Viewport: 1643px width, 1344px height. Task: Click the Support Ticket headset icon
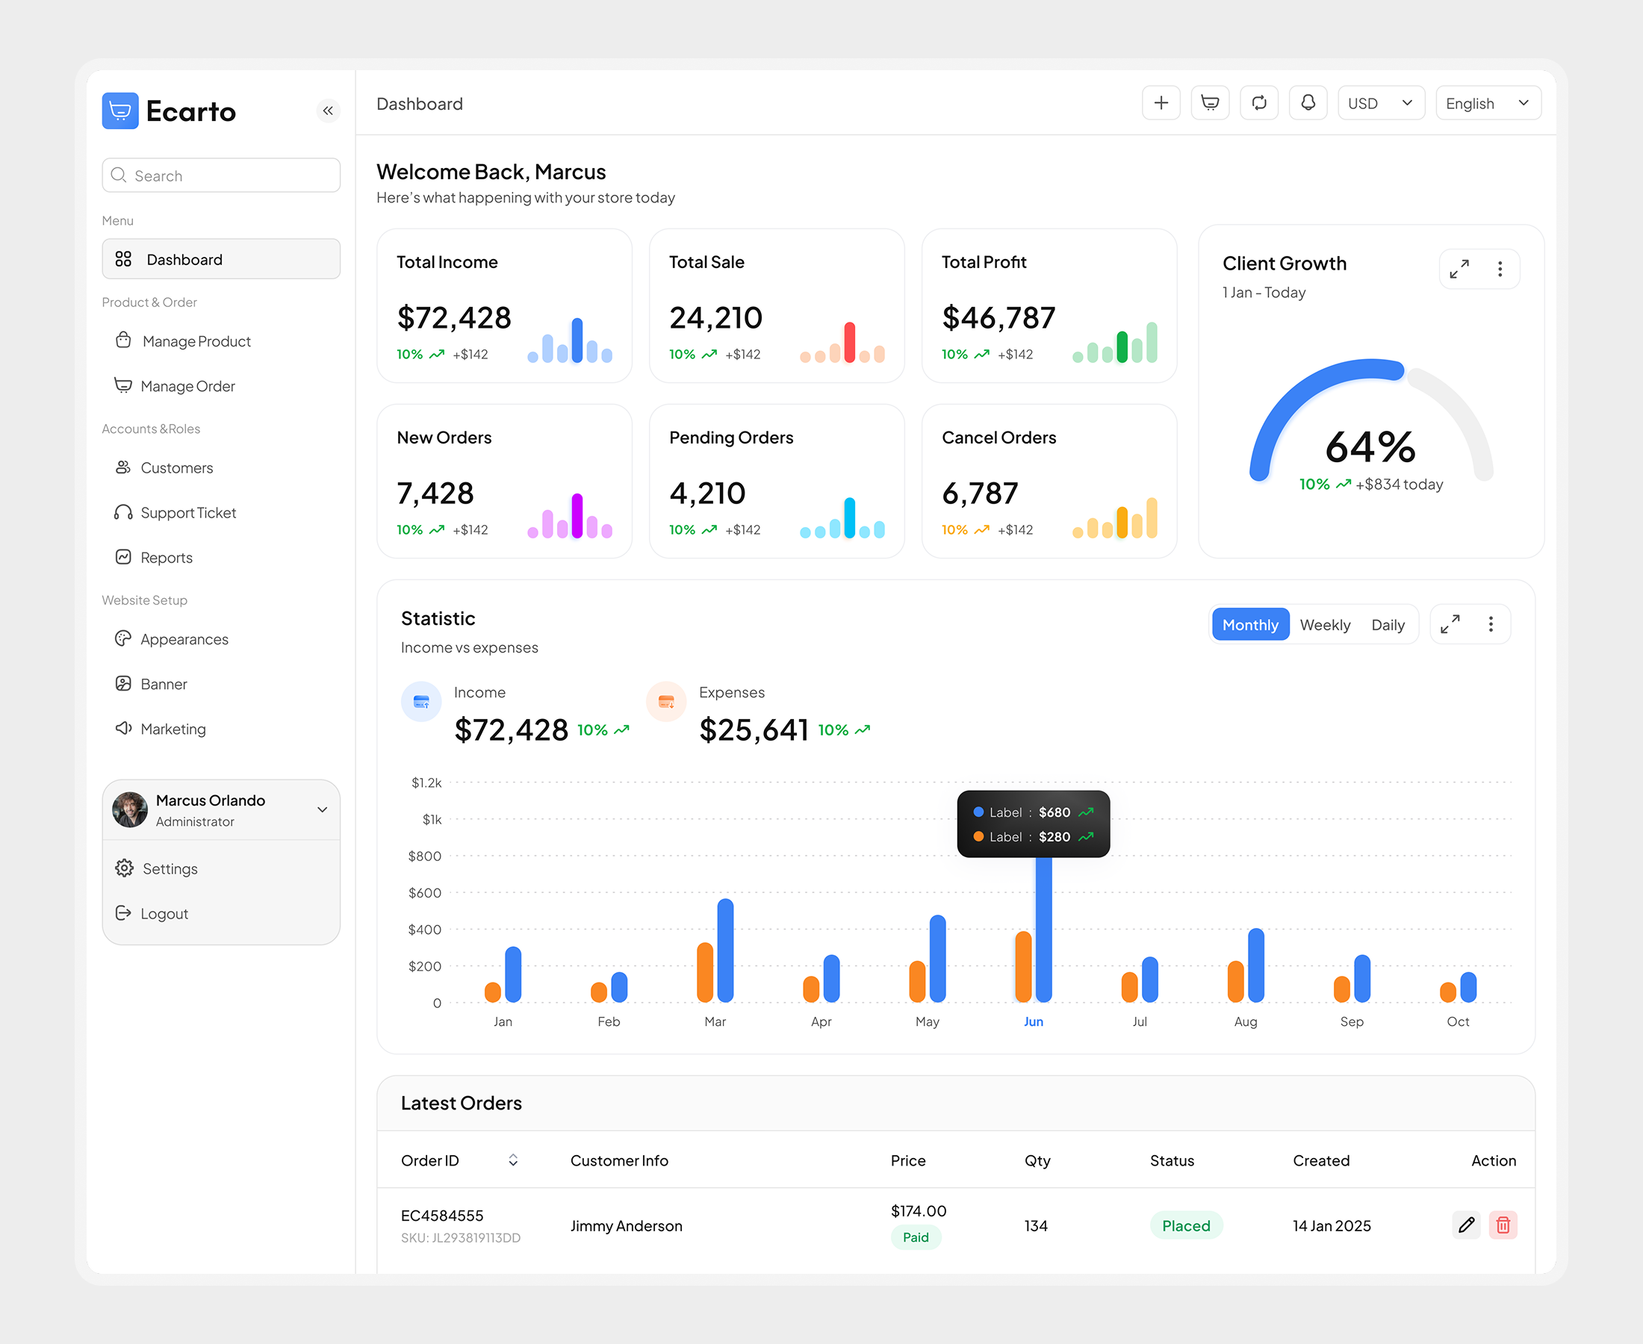coord(125,511)
